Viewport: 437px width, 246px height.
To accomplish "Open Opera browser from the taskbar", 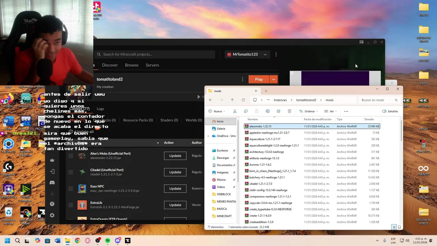I will pyautogui.click(x=88, y=241).
